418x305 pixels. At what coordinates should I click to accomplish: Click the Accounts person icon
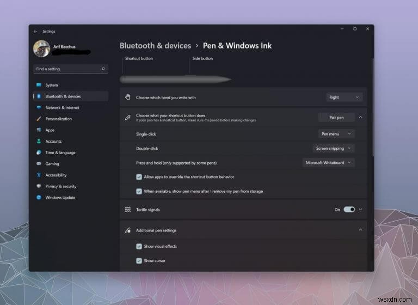point(39,141)
